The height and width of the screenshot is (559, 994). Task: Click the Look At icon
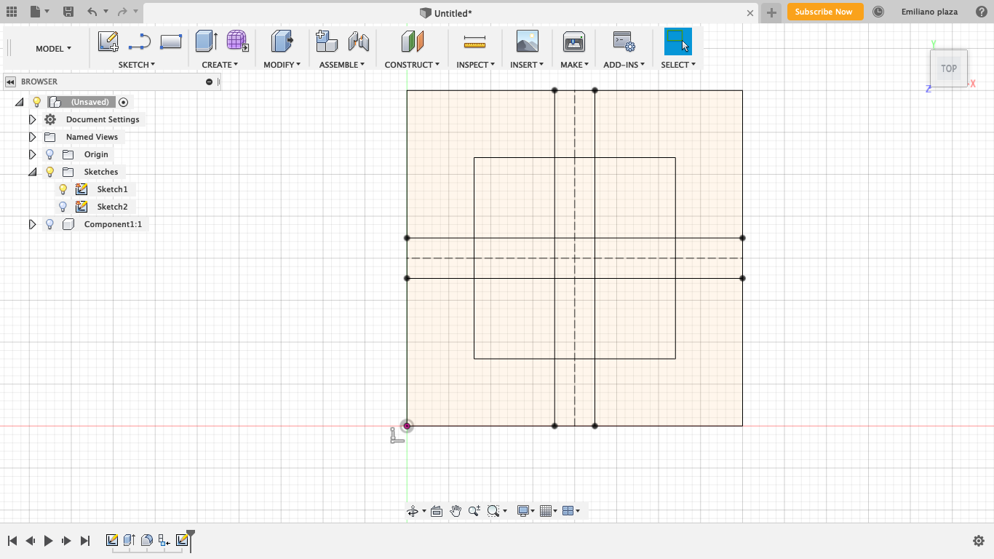coord(437,511)
